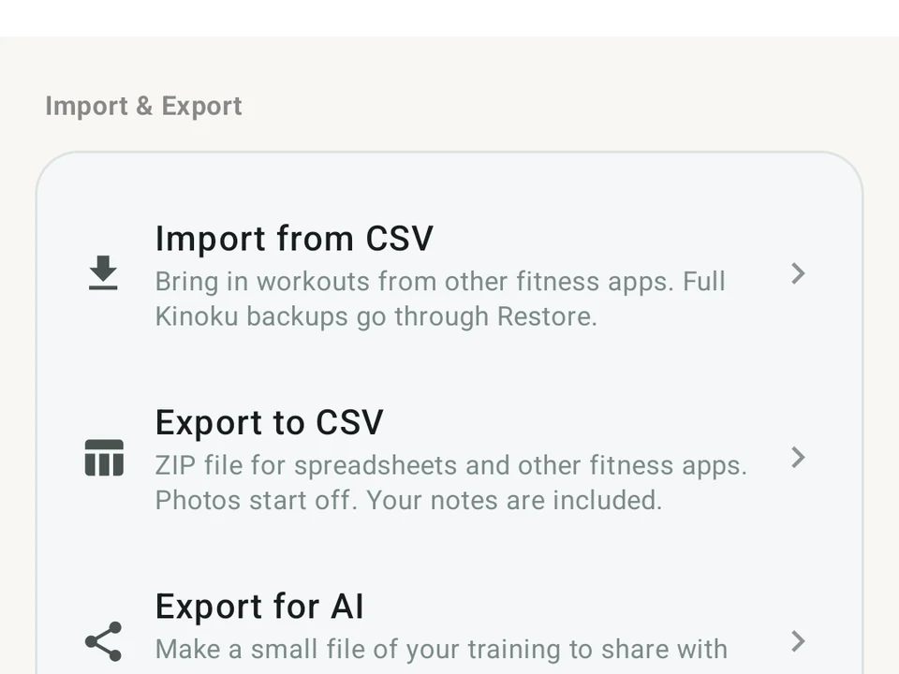899x674 pixels.
Task: Tap the share icon beside Export for AI
Action: click(103, 641)
